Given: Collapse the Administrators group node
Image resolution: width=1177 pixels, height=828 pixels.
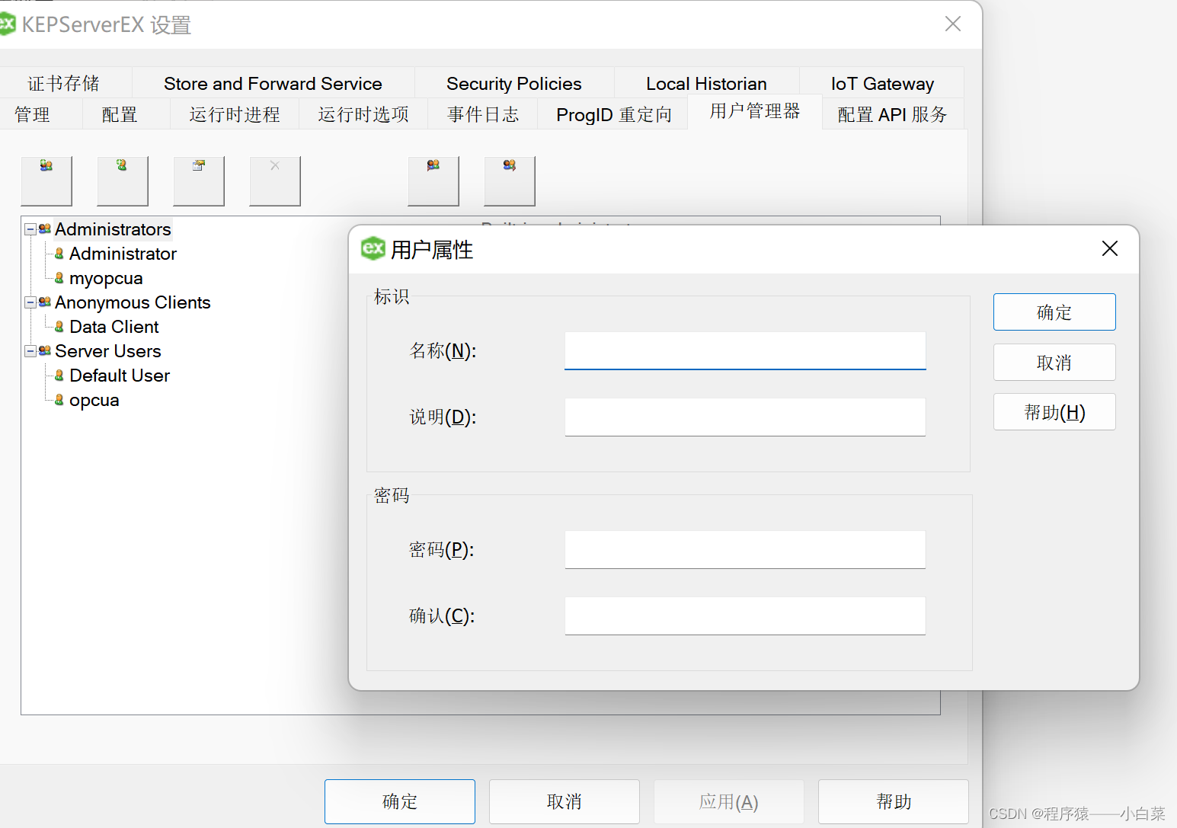Looking at the screenshot, I should click(30, 229).
